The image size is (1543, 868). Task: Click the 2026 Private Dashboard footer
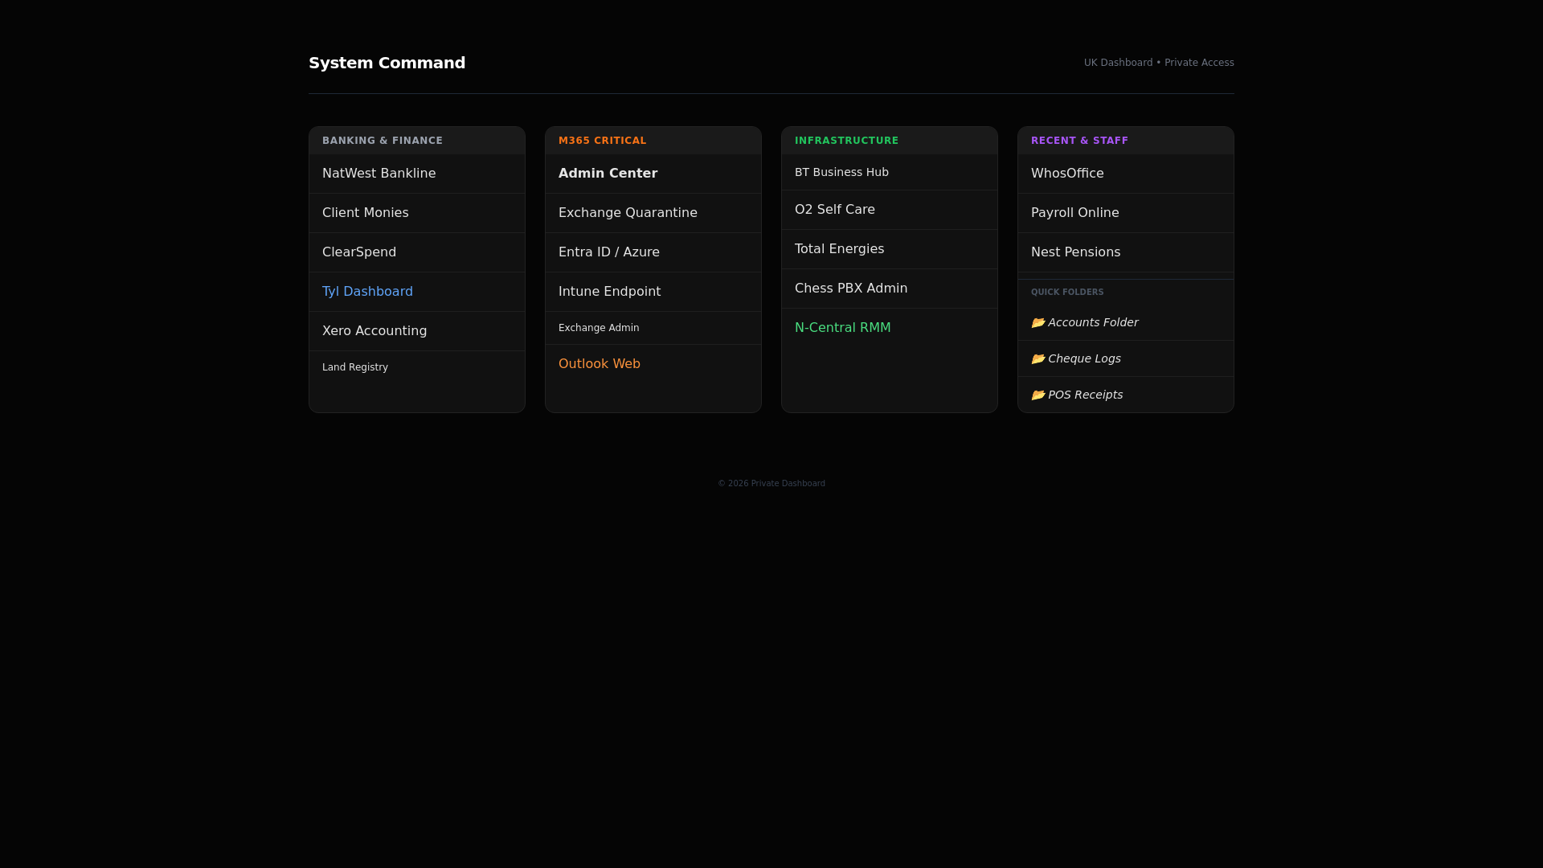pyautogui.click(x=771, y=484)
